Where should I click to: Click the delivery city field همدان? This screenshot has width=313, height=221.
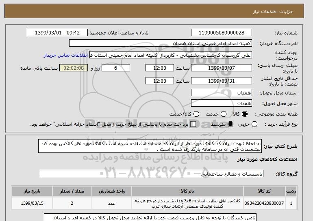pos(222,103)
